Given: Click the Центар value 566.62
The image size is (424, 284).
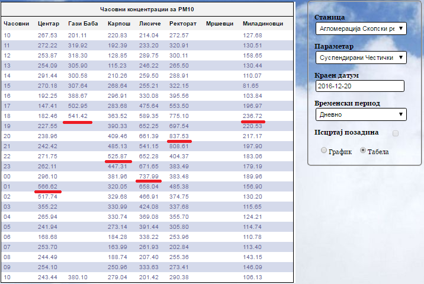Looking at the screenshot, I should [47, 187].
